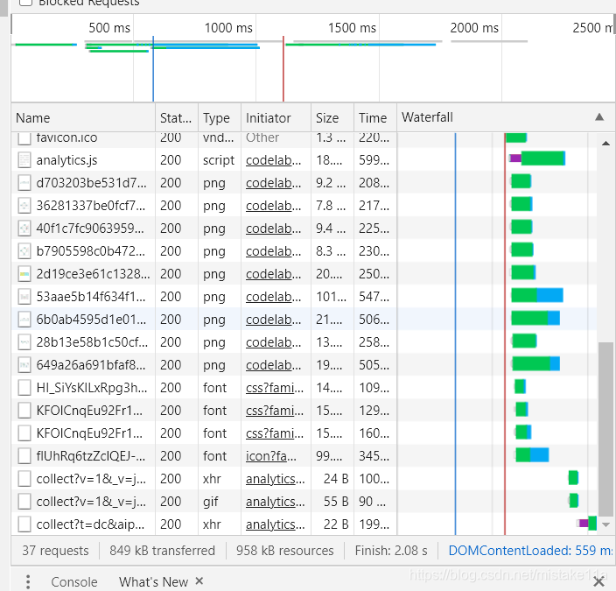Close the bottom drawer panel
This screenshot has height=591, width=616.
click(x=599, y=581)
